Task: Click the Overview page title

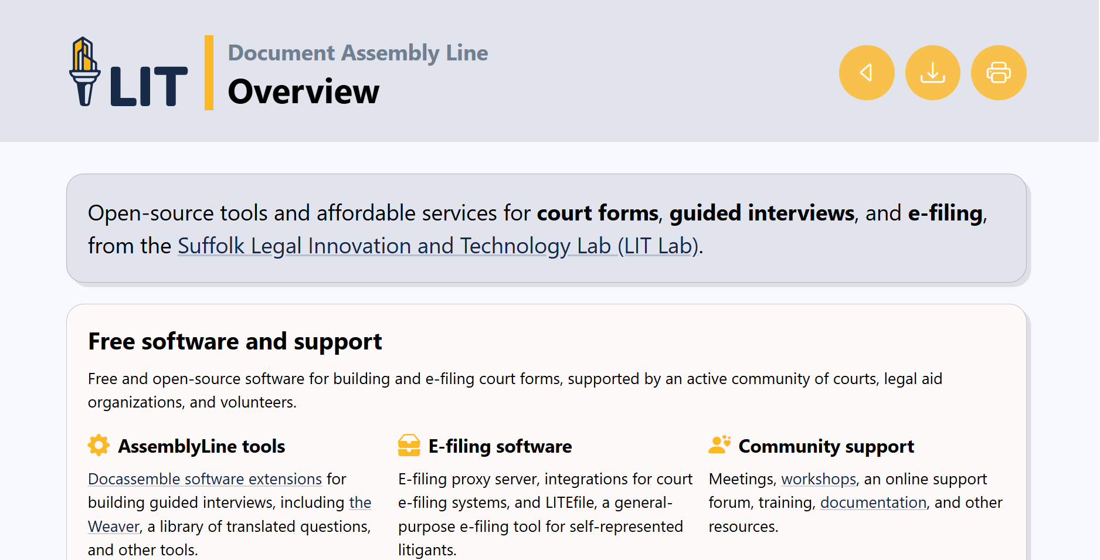Action: click(303, 92)
